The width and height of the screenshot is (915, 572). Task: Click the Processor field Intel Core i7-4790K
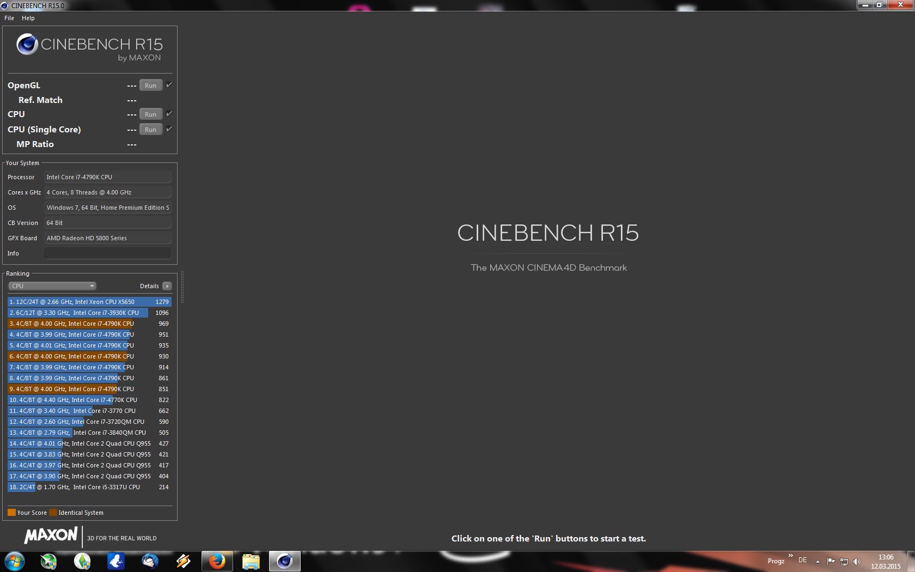(x=108, y=177)
